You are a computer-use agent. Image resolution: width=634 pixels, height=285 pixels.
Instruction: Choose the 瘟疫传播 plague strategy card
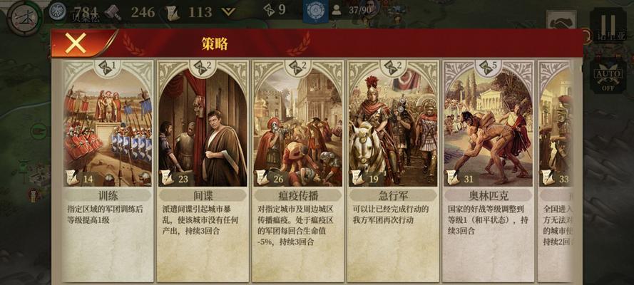click(298, 171)
